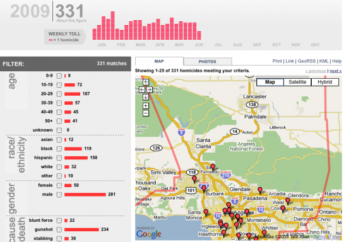Screen dimensions: 344x242
Task: Open the Print link
Action: [277, 61]
